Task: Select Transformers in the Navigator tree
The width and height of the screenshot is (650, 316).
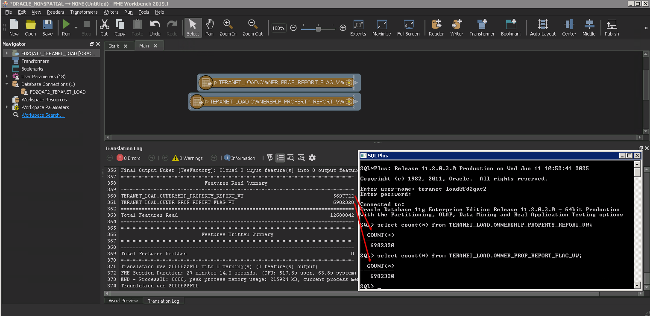Action: [x=35, y=61]
